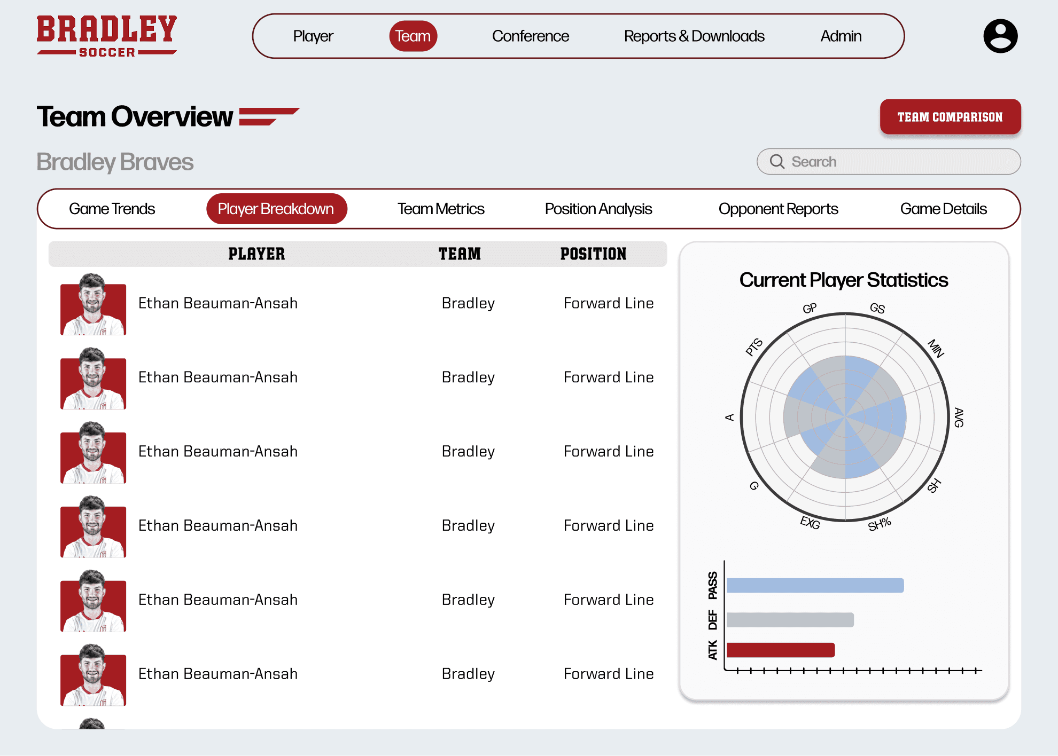
Task: Click the blue PASS bar in chart
Action: [x=815, y=586]
